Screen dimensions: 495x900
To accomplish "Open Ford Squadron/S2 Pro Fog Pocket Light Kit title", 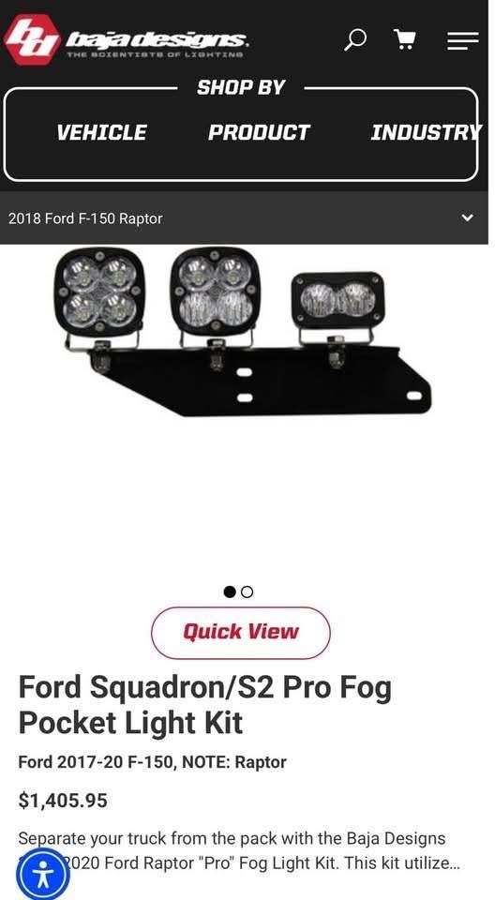I will point(205,704).
